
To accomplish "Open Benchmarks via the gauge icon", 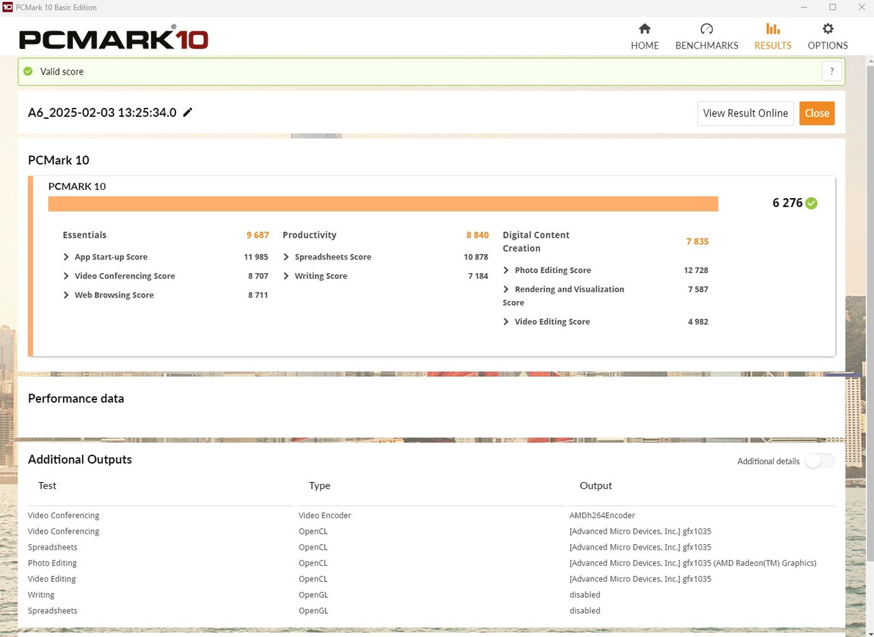I will (x=707, y=29).
